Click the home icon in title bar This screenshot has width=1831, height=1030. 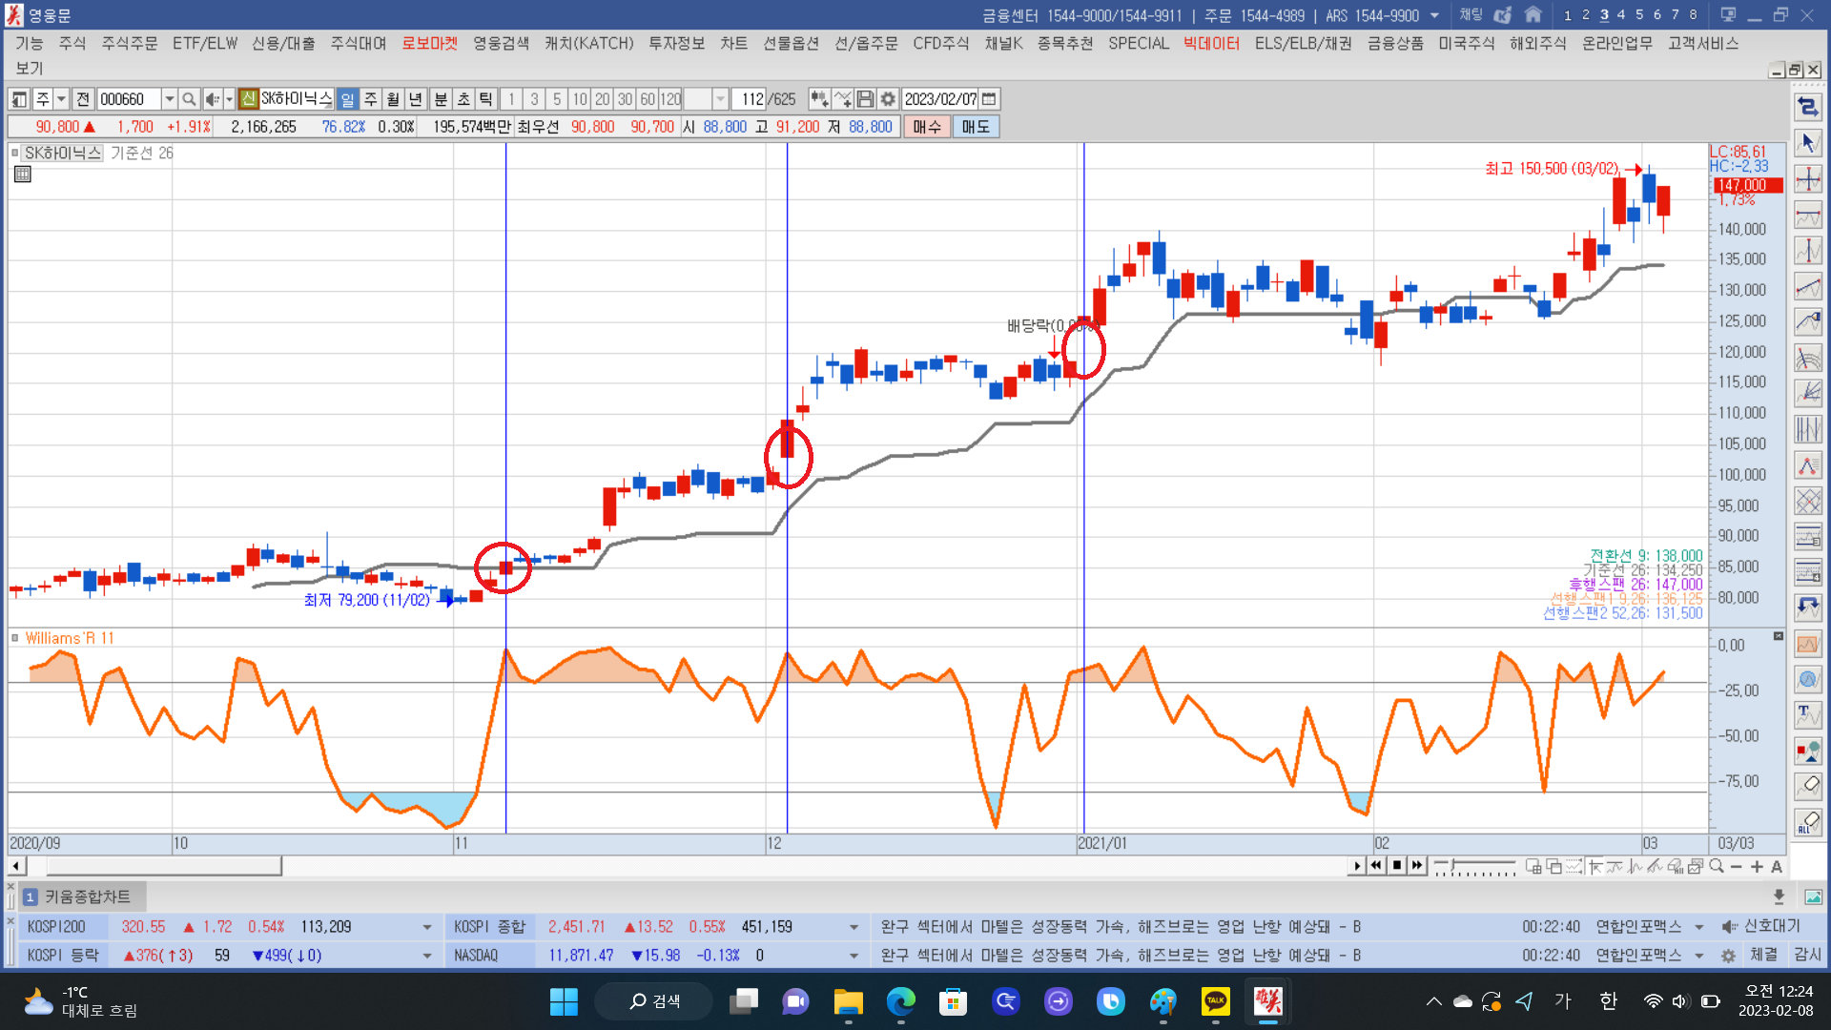point(1533,15)
